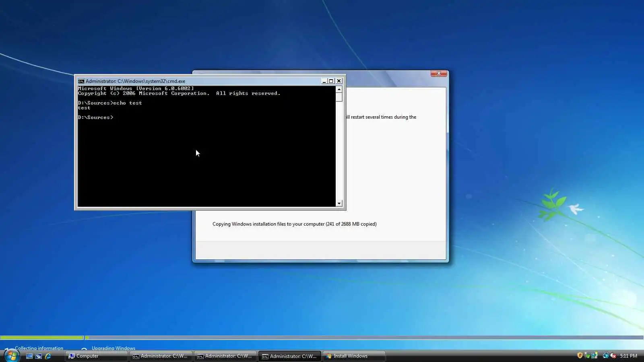This screenshot has height=362, width=644.
Task: Click the 'D:\Sources>echo test' command line
Action: pyautogui.click(x=110, y=103)
